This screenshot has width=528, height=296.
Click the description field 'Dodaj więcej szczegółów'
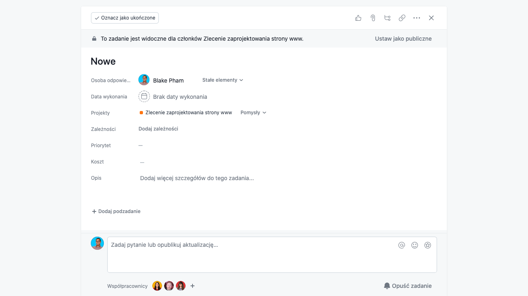tap(197, 178)
